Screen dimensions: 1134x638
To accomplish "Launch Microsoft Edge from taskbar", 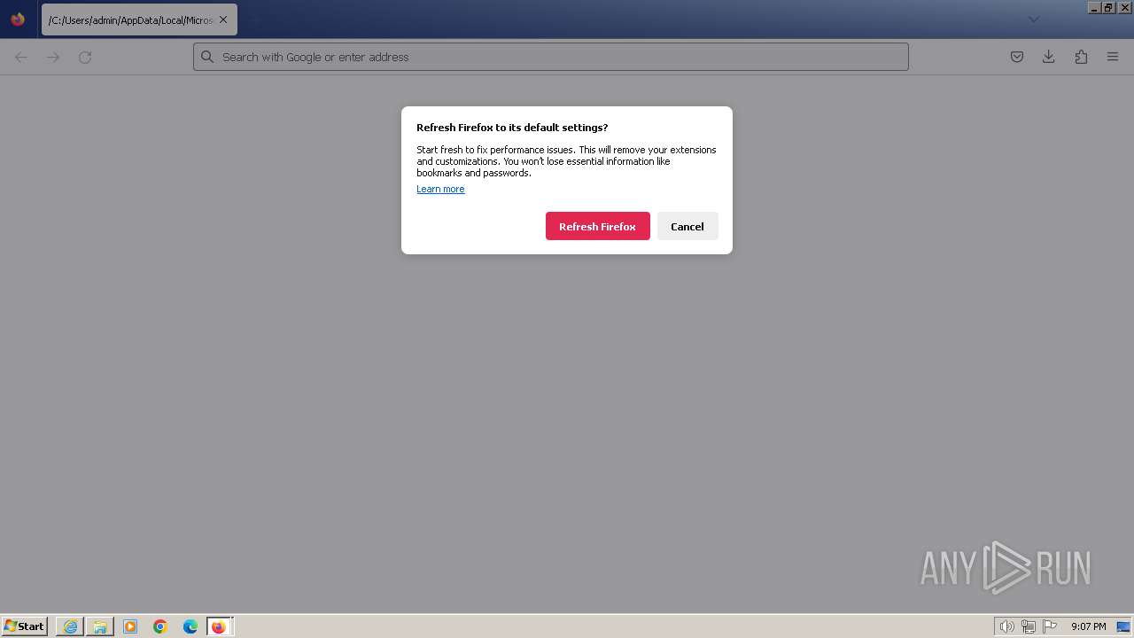I will (190, 626).
